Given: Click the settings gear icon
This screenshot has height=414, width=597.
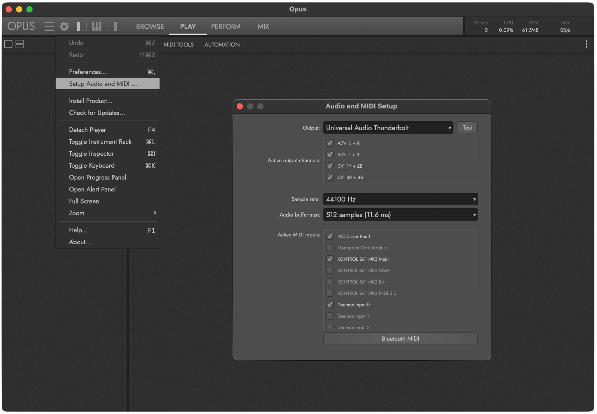Looking at the screenshot, I should click(x=64, y=27).
